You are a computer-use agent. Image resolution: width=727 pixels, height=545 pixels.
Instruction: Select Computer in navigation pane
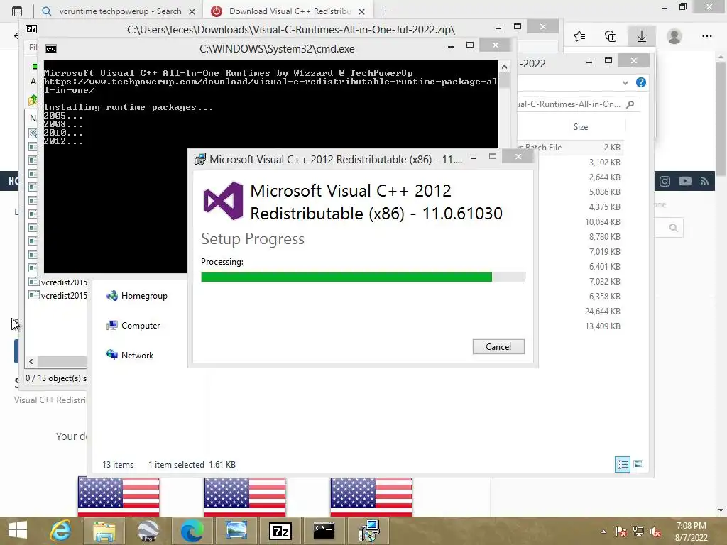pyautogui.click(x=133, y=325)
